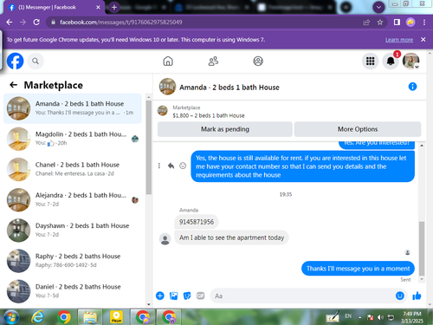Click the address bar URL
This screenshot has height=325, width=433.
coord(121,22)
